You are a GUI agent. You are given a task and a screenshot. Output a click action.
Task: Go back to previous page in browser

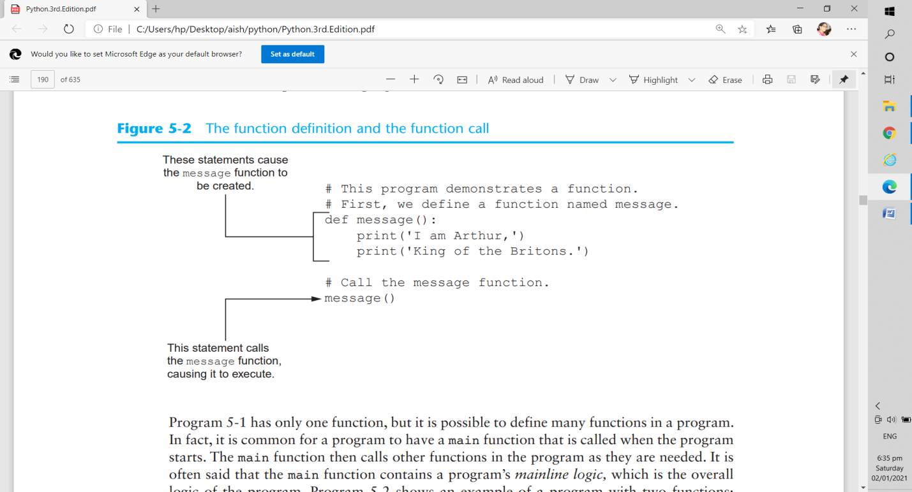pos(17,29)
